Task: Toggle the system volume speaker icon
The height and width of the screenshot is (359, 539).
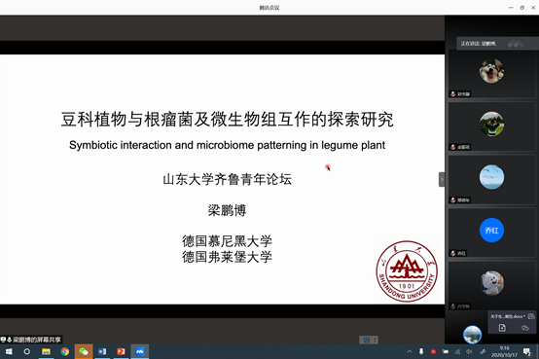Action: point(469,351)
